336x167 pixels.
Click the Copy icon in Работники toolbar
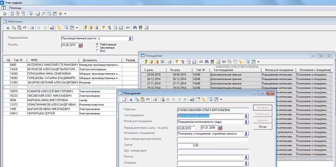pos(13,27)
